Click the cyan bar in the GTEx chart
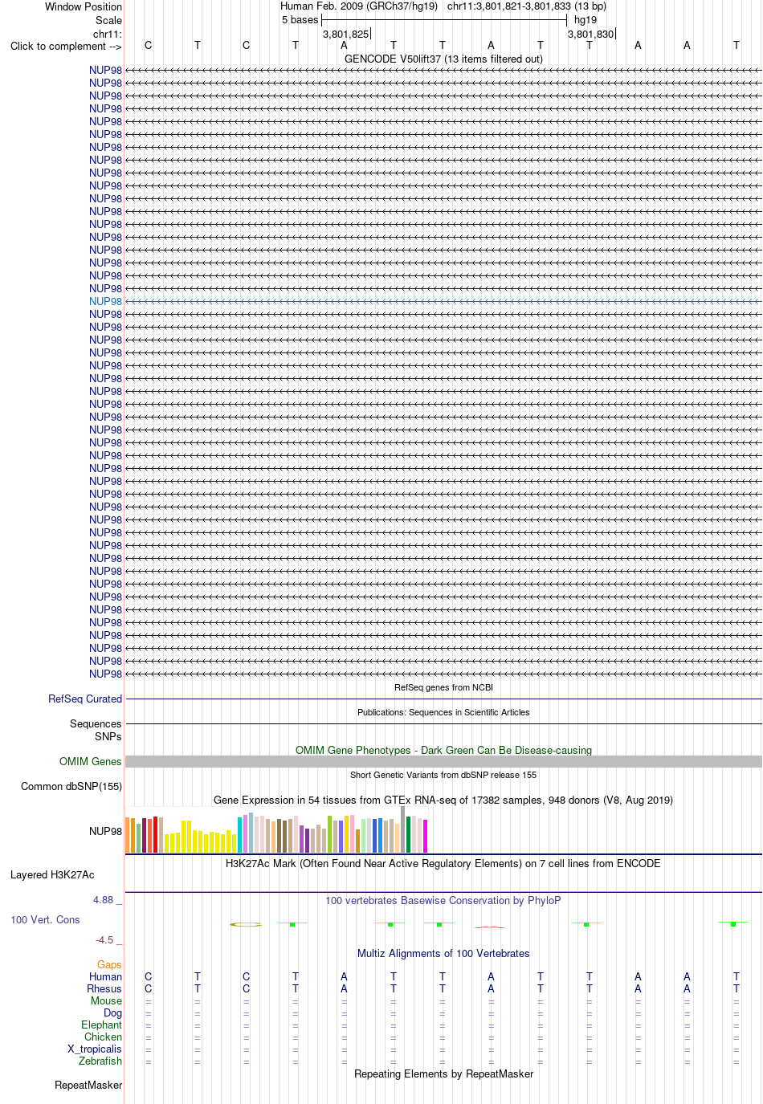 click(x=240, y=835)
